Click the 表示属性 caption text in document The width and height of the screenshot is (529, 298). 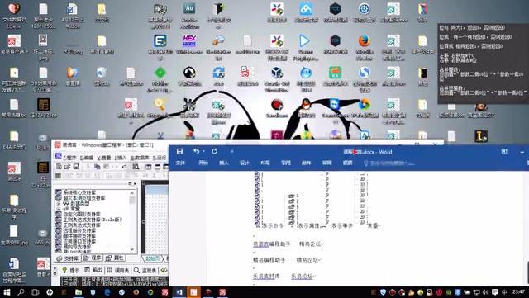click(308, 225)
